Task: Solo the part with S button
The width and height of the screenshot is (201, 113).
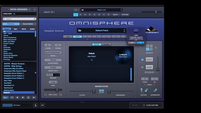Action: [61, 95]
